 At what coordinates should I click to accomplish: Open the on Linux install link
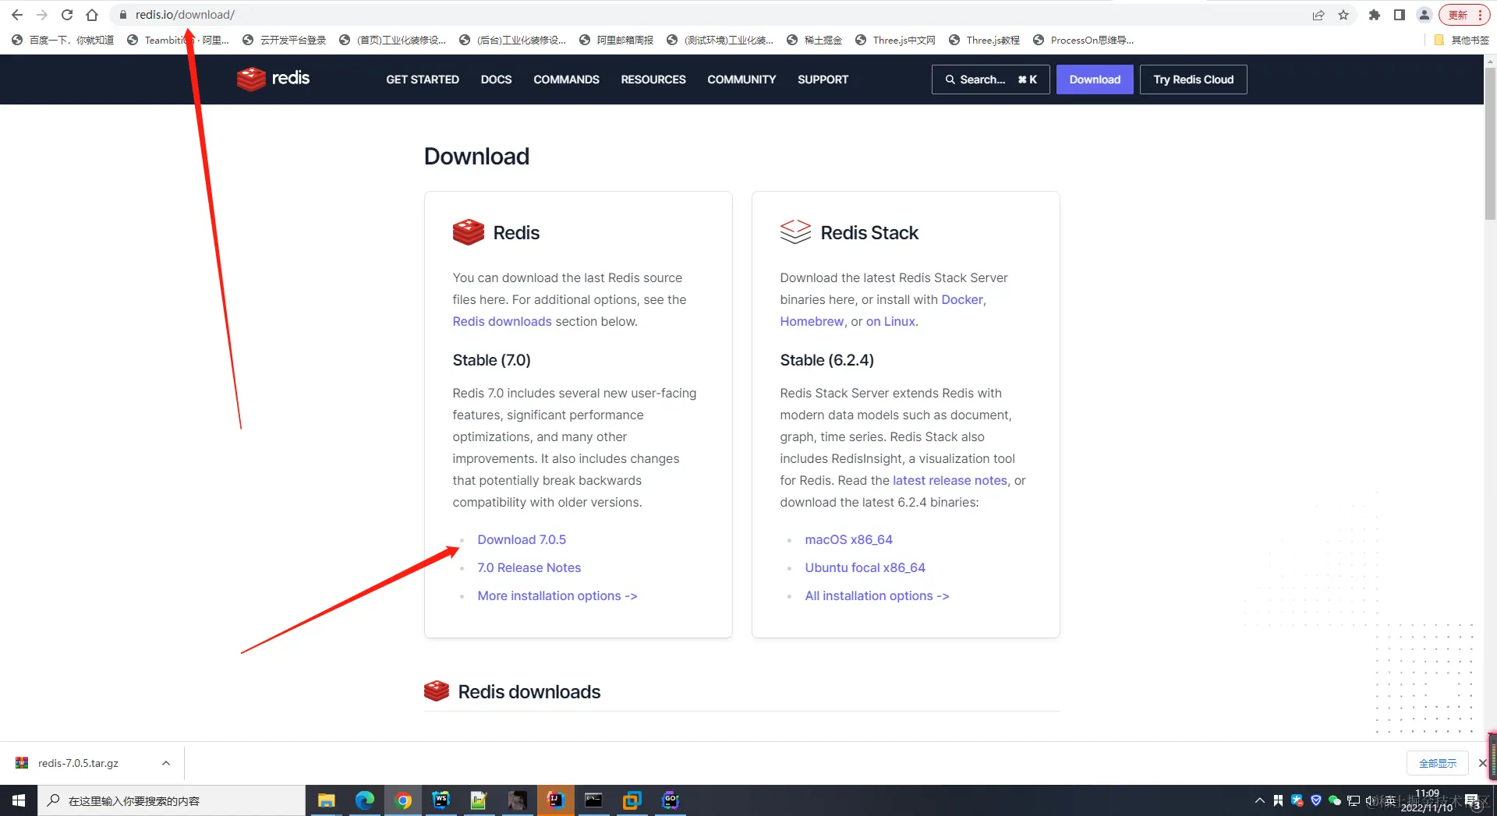890,321
